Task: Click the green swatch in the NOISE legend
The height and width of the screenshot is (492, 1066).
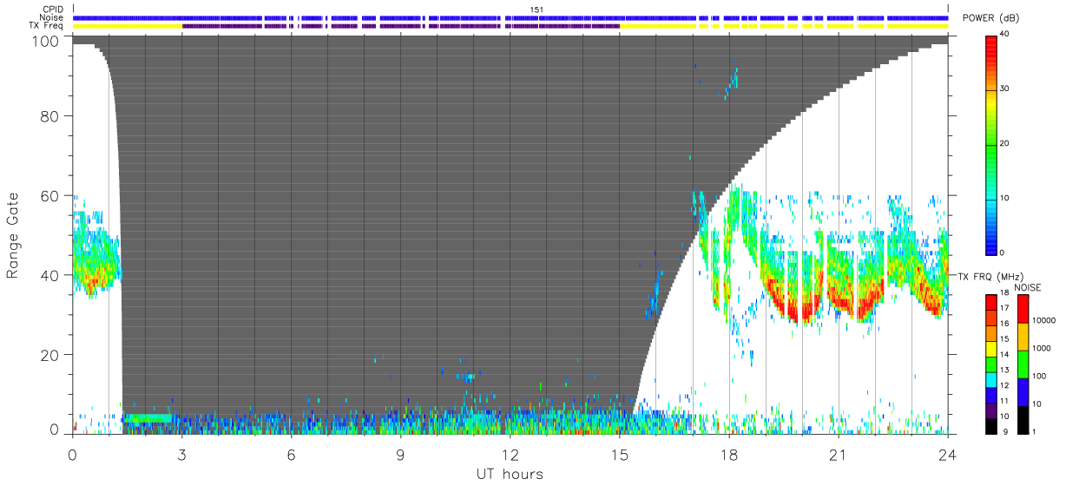Action: pyautogui.click(x=1023, y=364)
